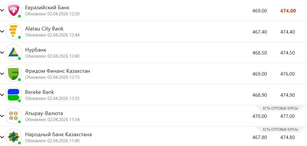Click the Фридом Финанс Казахстан logo

pyautogui.click(x=13, y=74)
